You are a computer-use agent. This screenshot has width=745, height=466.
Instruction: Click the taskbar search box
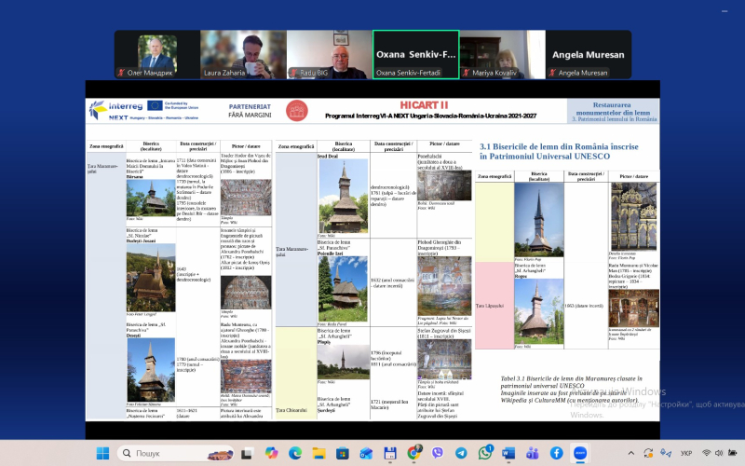coord(154,453)
